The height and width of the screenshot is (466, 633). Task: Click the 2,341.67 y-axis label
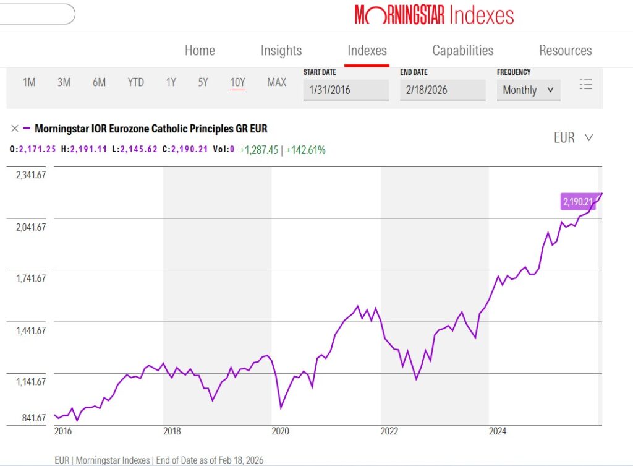pyautogui.click(x=31, y=175)
